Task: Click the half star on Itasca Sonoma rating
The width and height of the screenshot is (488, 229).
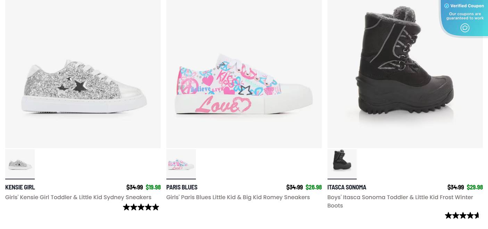Action: [476, 215]
